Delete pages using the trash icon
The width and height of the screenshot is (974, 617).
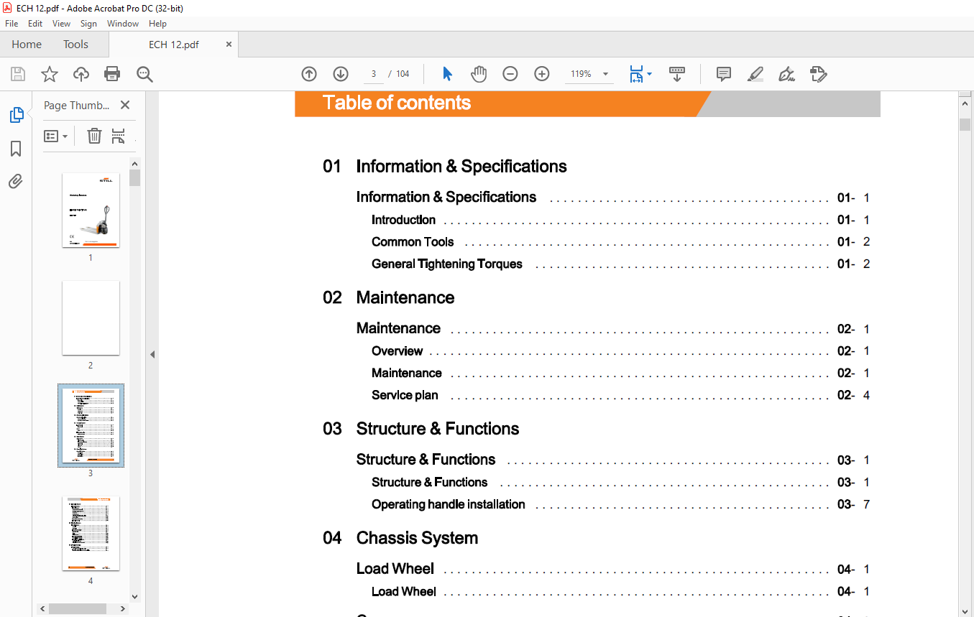94,136
